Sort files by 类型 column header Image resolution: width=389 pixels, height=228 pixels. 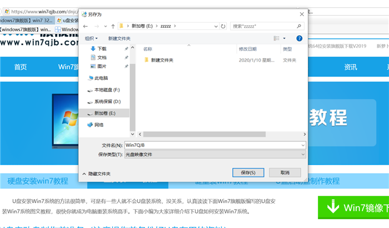[x=287, y=49]
